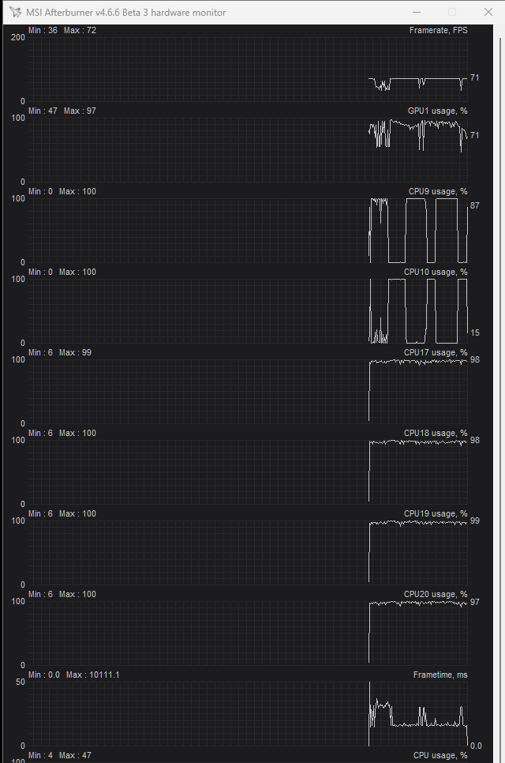Click the CPU10 usage current value 15

click(x=475, y=333)
